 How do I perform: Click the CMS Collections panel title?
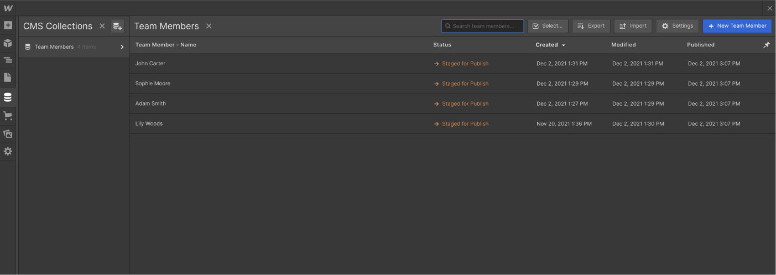58,26
